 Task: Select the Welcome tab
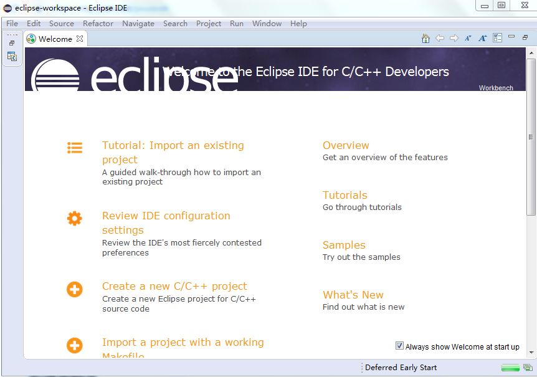coord(55,39)
